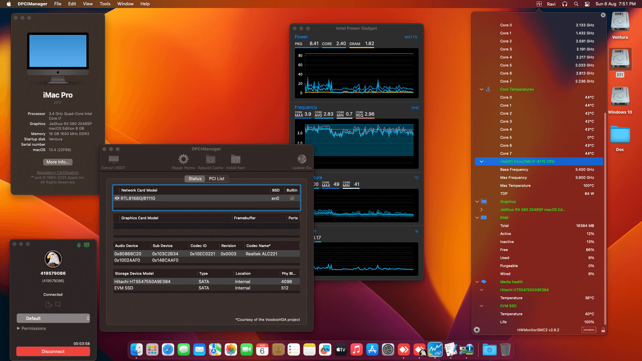Viewport: 642px width, 361px height.
Task: Click the eye icon beside RTL8168G/8111G
Action: (x=117, y=198)
